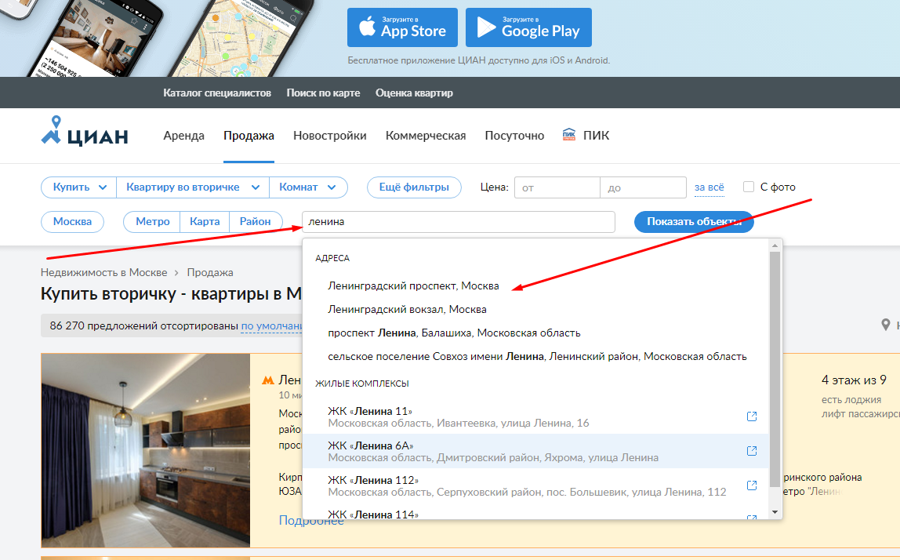Viewport: 900px width, 560px height.
Task: Open external link for ЖК Ленина 11
Action: point(751,416)
